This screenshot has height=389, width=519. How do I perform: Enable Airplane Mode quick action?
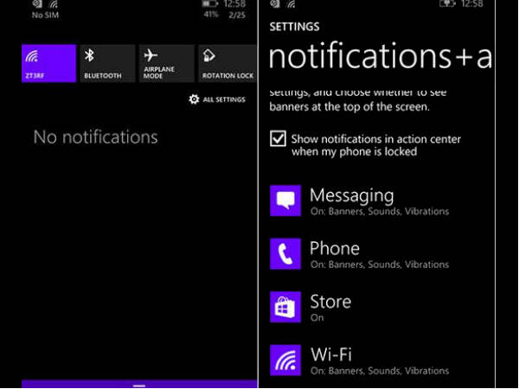[166, 63]
